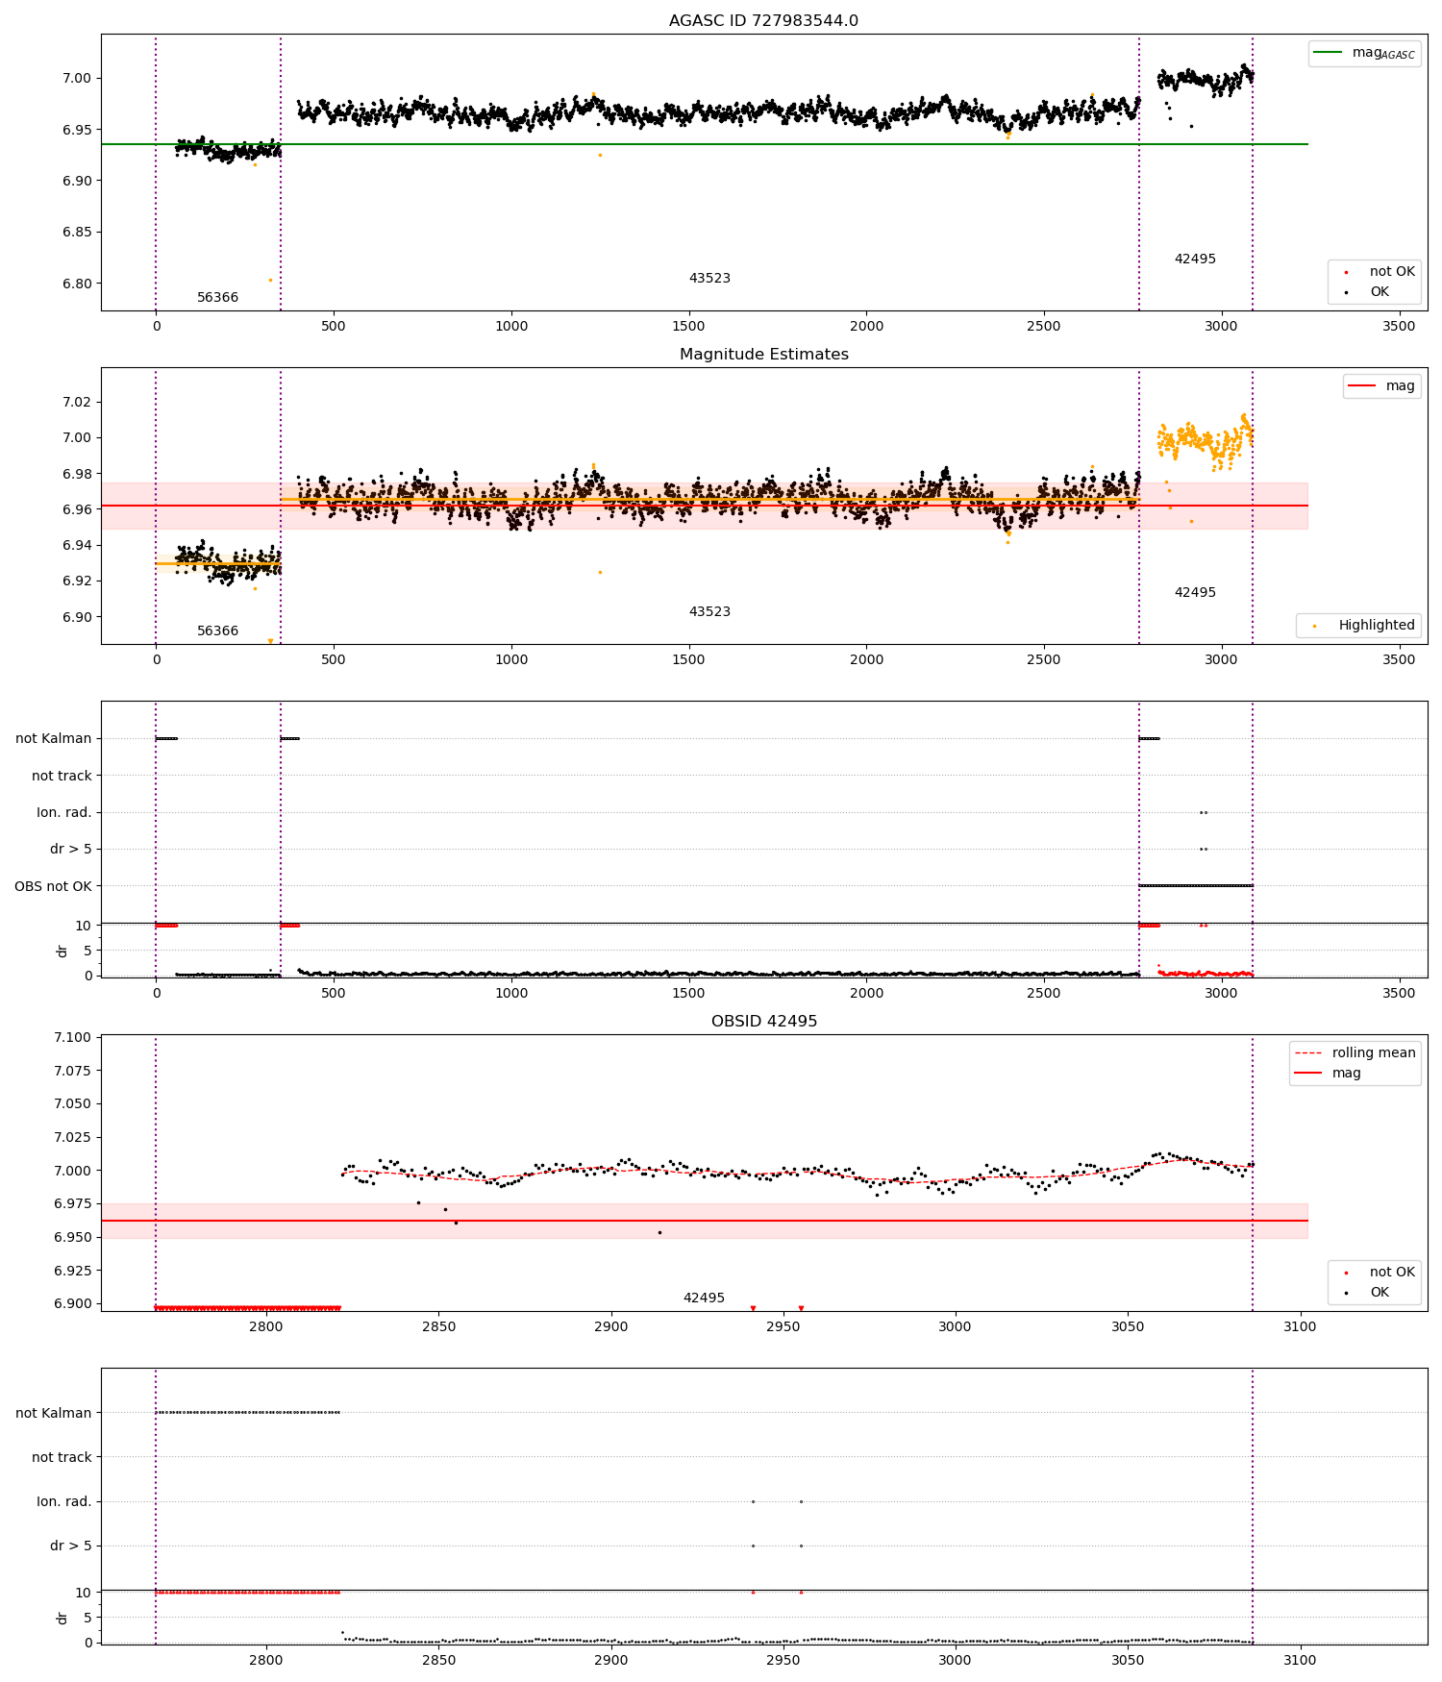The image size is (1442, 1682).
Task: Click dashed red swatch beside "rolling mean"
Action: pos(1307,1053)
